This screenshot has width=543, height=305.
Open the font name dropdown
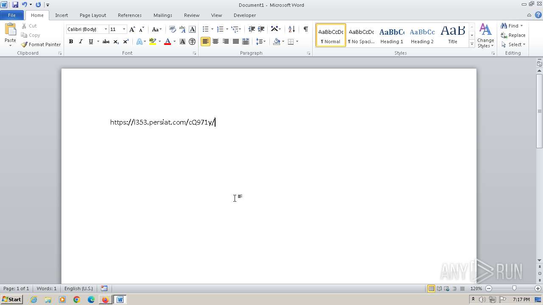(106, 29)
